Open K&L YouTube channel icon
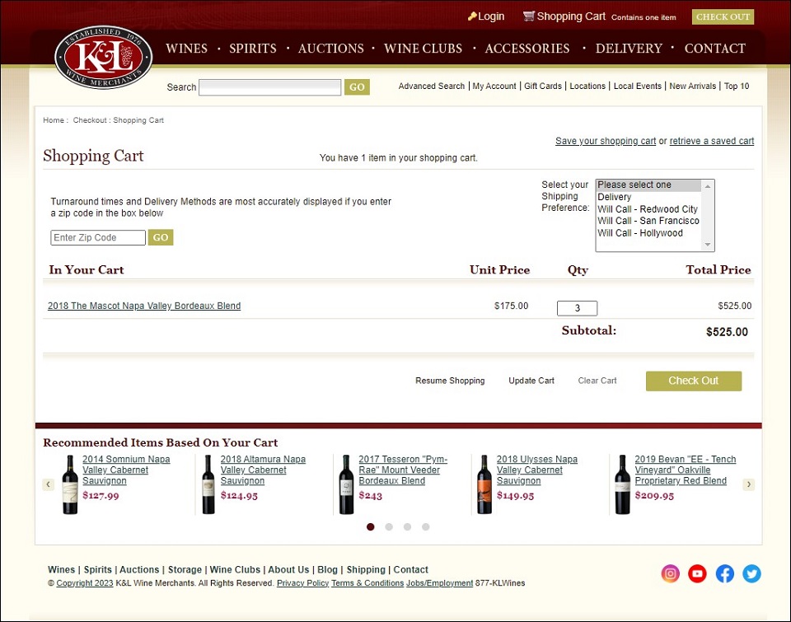The height and width of the screenshot is (622, 791). coord(697,573)
